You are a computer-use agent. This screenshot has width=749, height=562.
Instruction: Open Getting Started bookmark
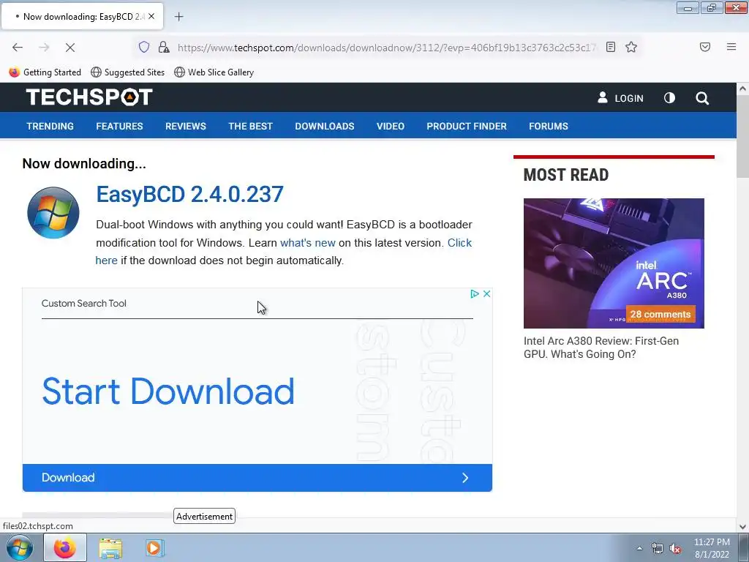pos(45,72)
